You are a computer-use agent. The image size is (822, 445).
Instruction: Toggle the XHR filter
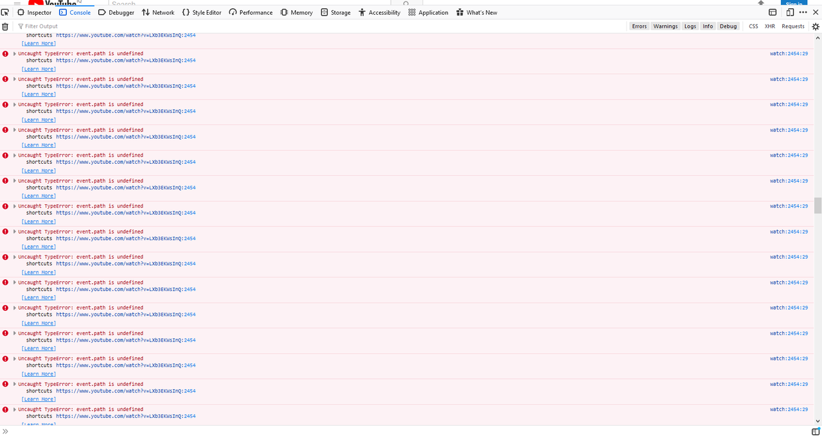coord(769,26)
